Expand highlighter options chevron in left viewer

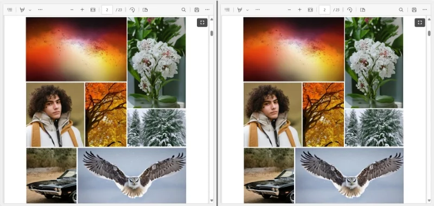pos(30,10)
